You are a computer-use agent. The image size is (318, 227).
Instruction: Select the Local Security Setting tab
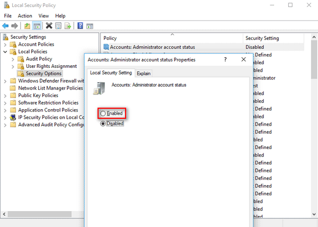111,73
